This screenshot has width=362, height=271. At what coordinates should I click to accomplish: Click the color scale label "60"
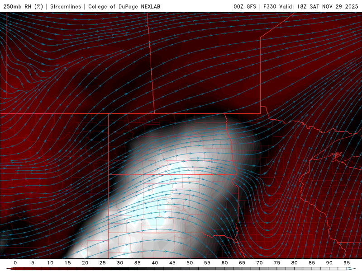pyautogui.click(x=224, y=263)
